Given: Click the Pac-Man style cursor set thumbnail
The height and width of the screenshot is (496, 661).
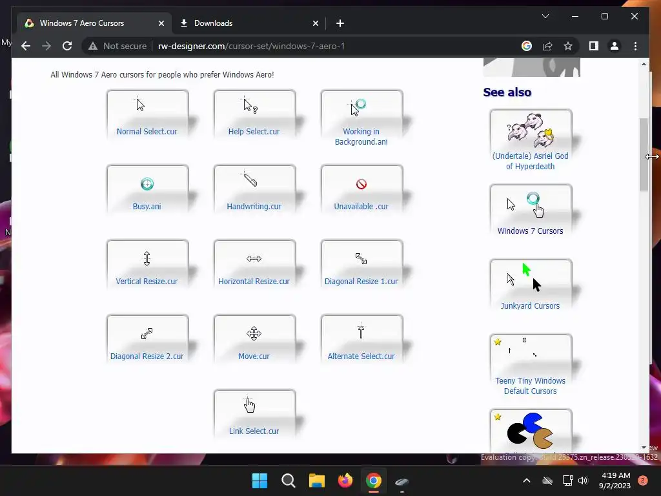Looking at the screenshot, I should pos(530,431).
